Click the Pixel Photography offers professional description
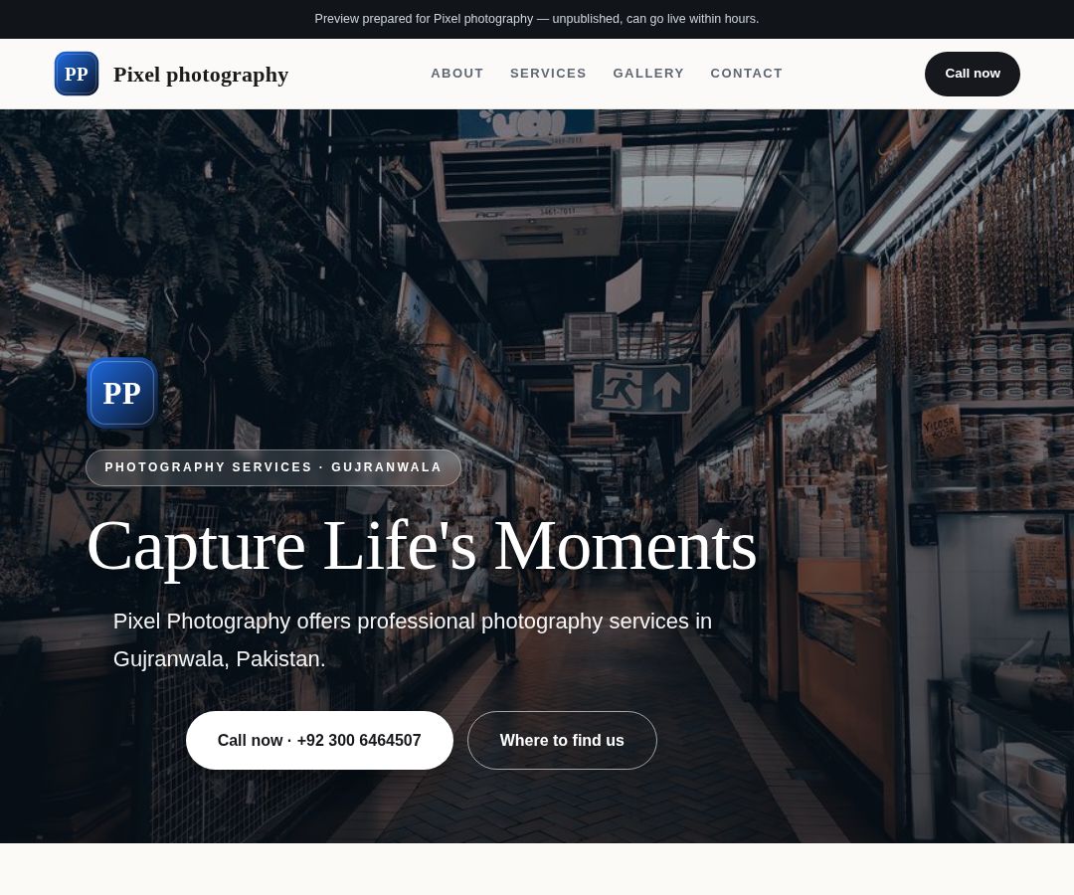Viewport: 1074px width, 895px height. pyautogui.click(x=413, y=639)
